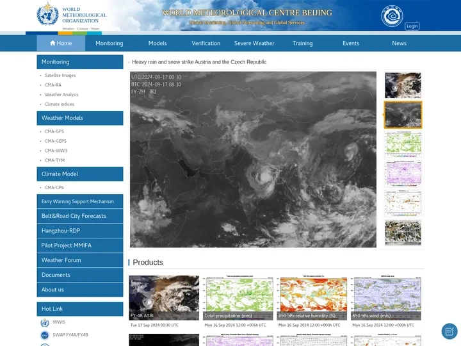Open Satellite Images link
The image size is (461, 346).
60,76
